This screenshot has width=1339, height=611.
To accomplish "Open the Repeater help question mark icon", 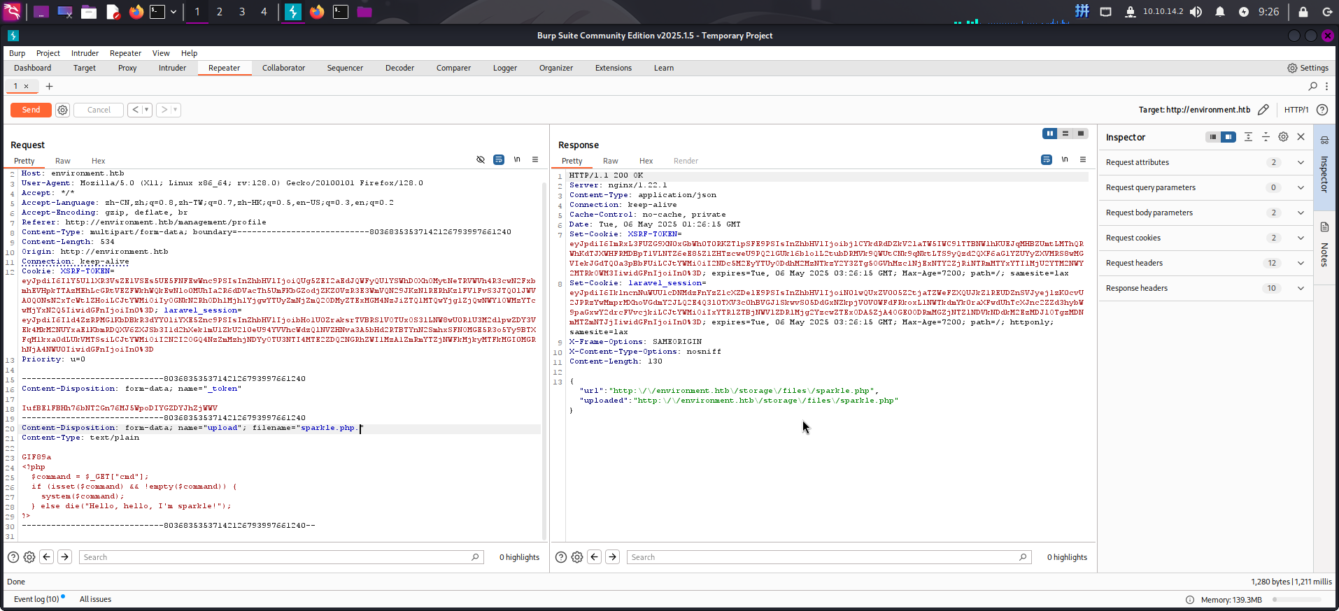I will click(x=1322, y=110).
